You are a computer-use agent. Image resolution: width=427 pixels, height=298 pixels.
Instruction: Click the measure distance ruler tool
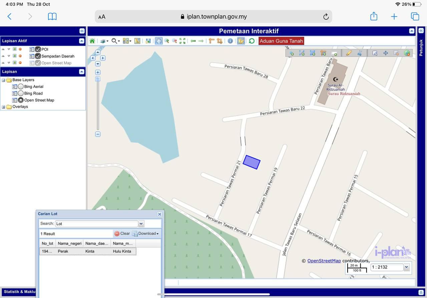click(211, 41)
